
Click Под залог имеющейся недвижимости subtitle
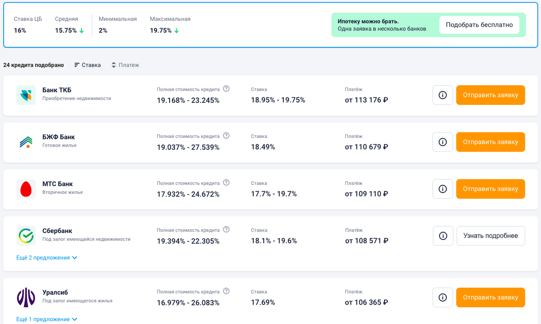click(87, 239)
